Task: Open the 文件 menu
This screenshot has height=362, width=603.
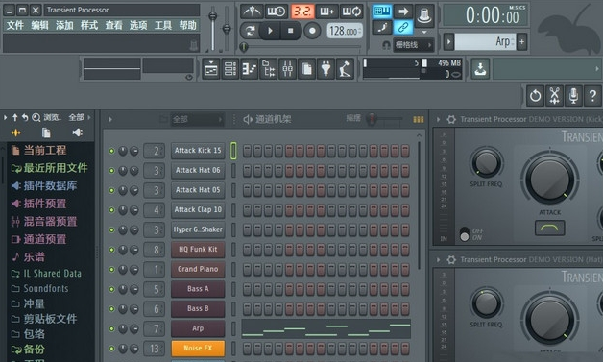Action: 15,25
